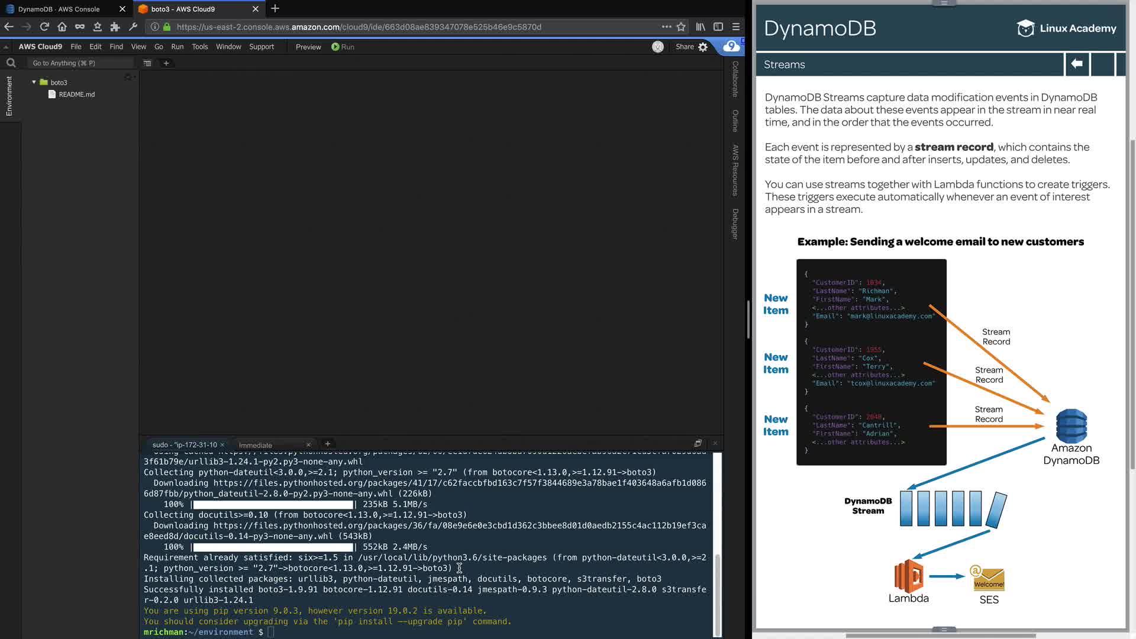This screenshot has width=1136, height=639.
Task: Click the green Run button icon
Action: [x=335, y=47]
